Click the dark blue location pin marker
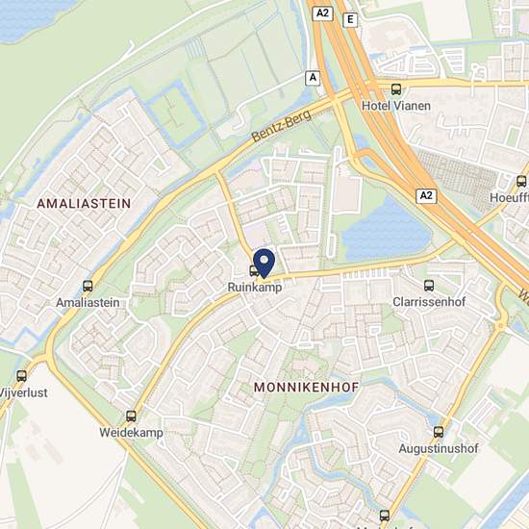Viewport: 529px width, 529px height. tap(264, 264)
